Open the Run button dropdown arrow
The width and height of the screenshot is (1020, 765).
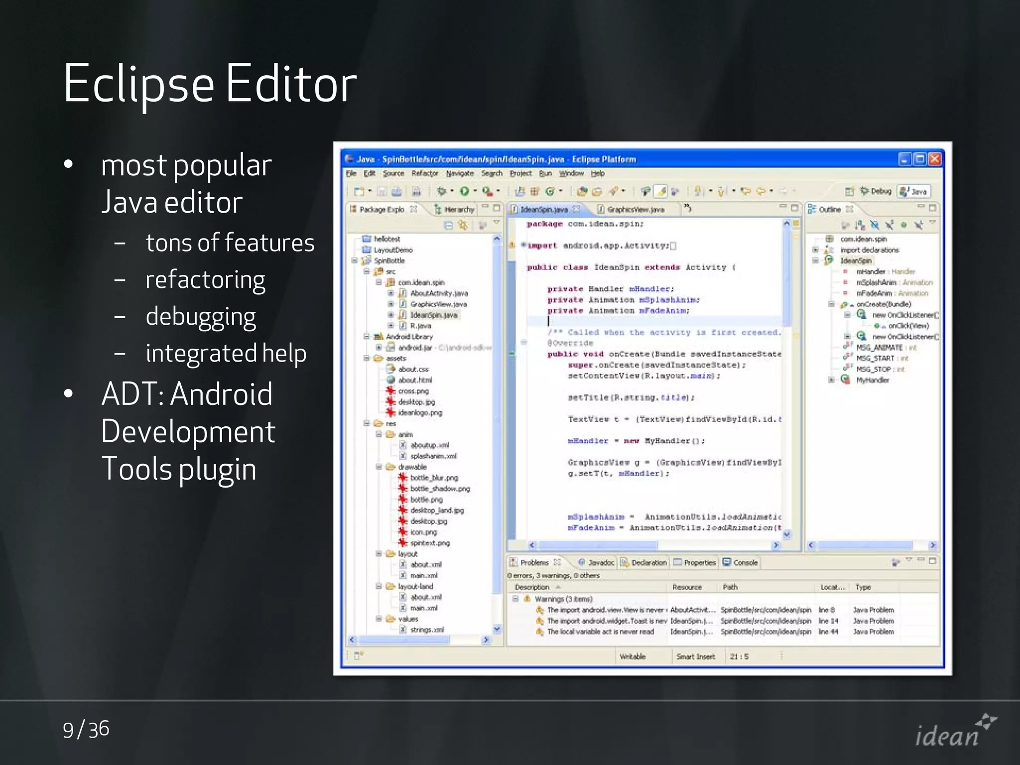[x=475, y=191]
